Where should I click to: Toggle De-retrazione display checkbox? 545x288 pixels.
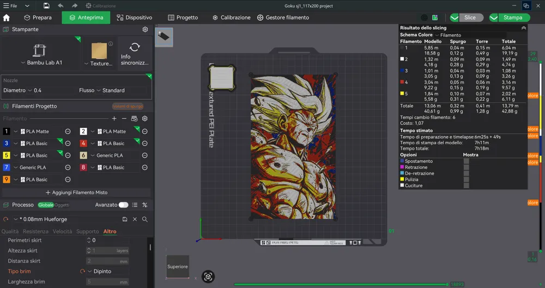click(466, 173)
